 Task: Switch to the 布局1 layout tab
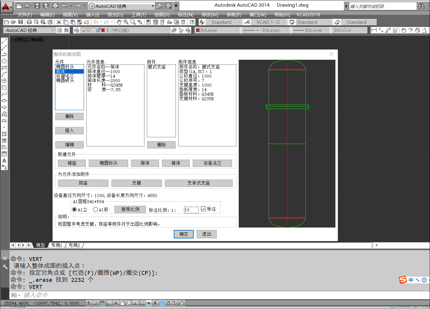click(x=57, y=245)
